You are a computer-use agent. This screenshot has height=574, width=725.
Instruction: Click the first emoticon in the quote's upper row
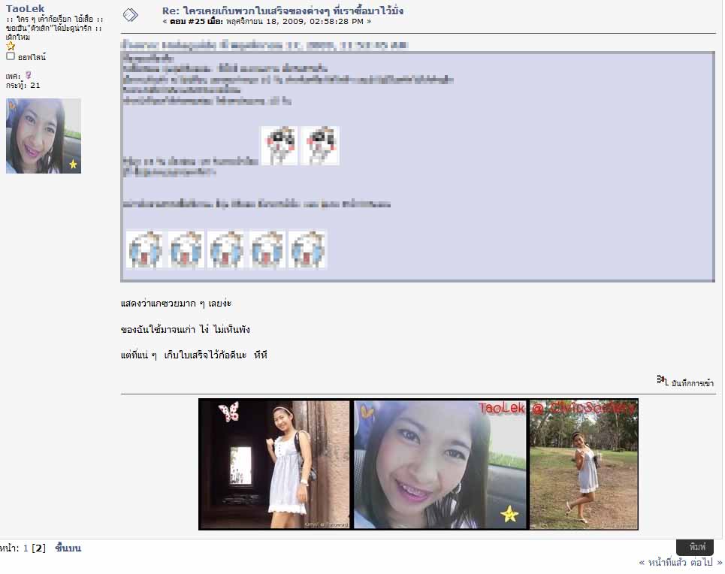(279, 145)
